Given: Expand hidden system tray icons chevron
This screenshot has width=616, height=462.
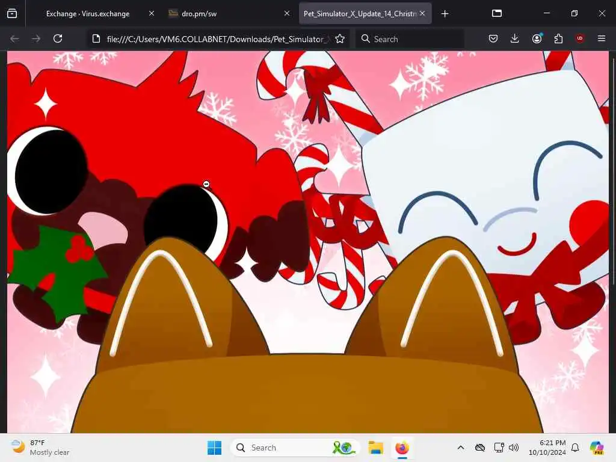Looking at the screenshot, I should [461, 448].
